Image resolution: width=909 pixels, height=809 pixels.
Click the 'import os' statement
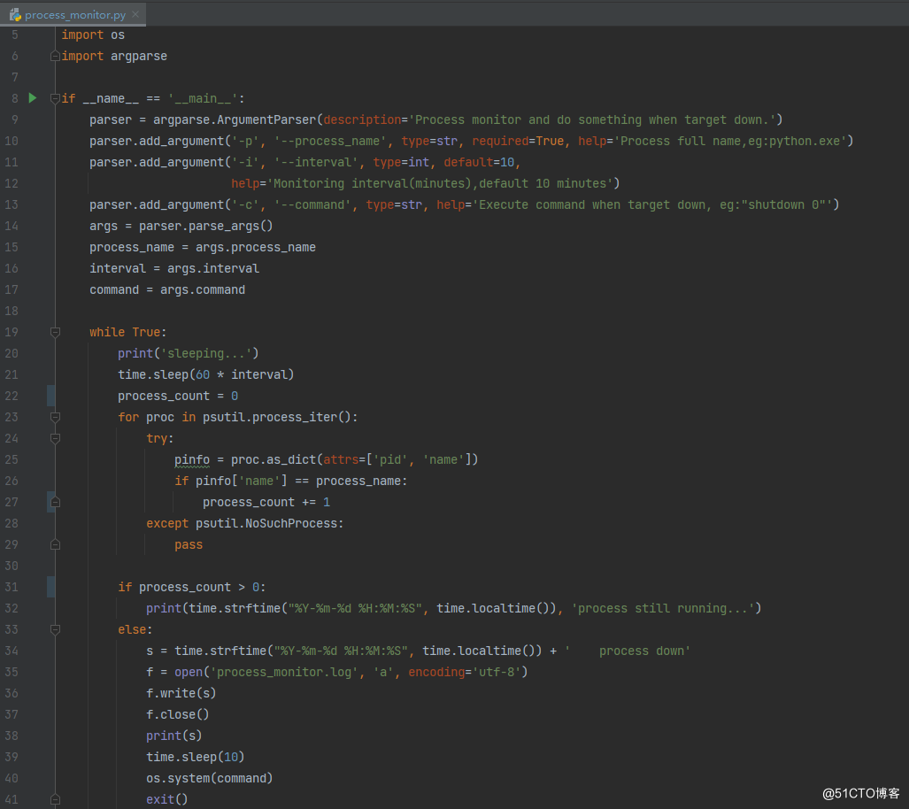(x=93, y=35)
